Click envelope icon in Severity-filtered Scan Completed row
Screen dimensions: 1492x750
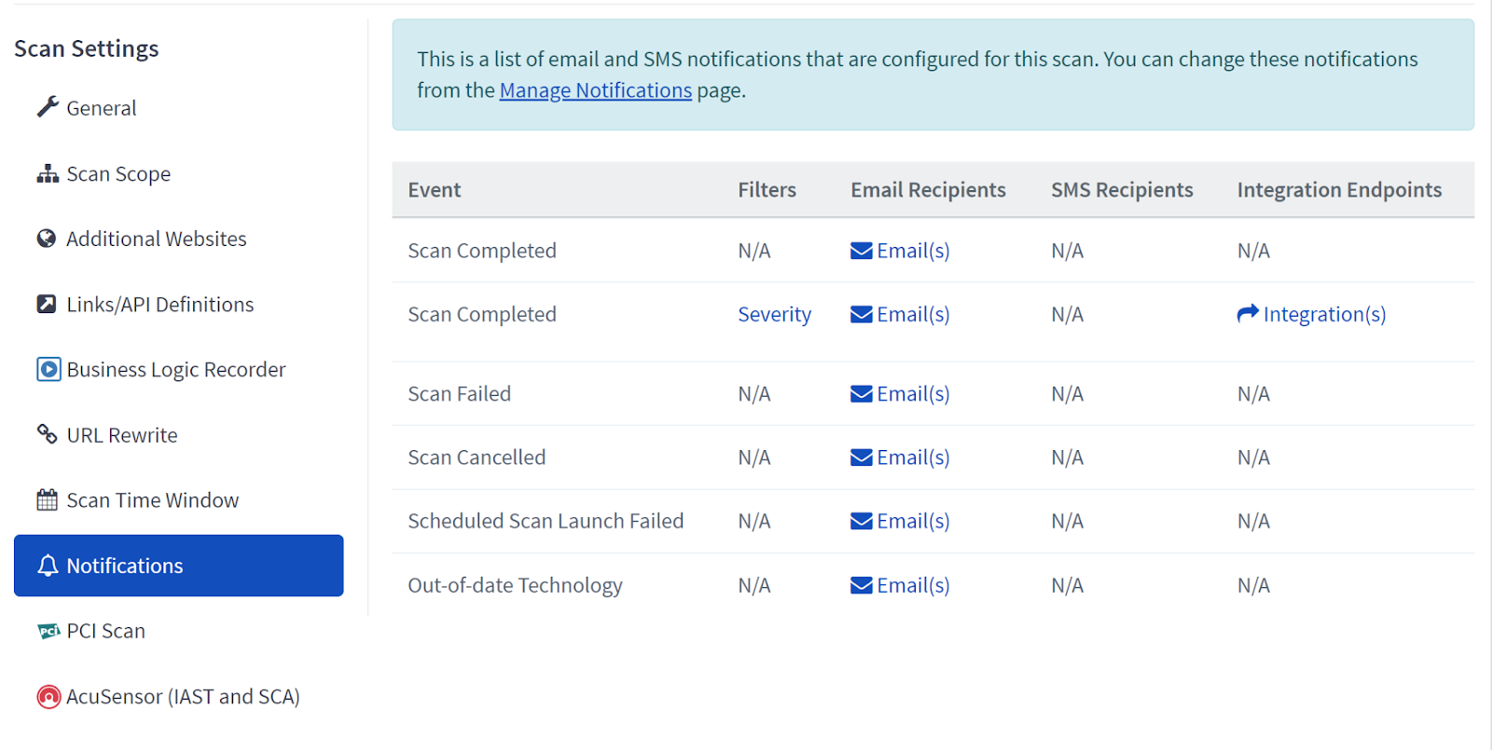[x=862, y=315]
